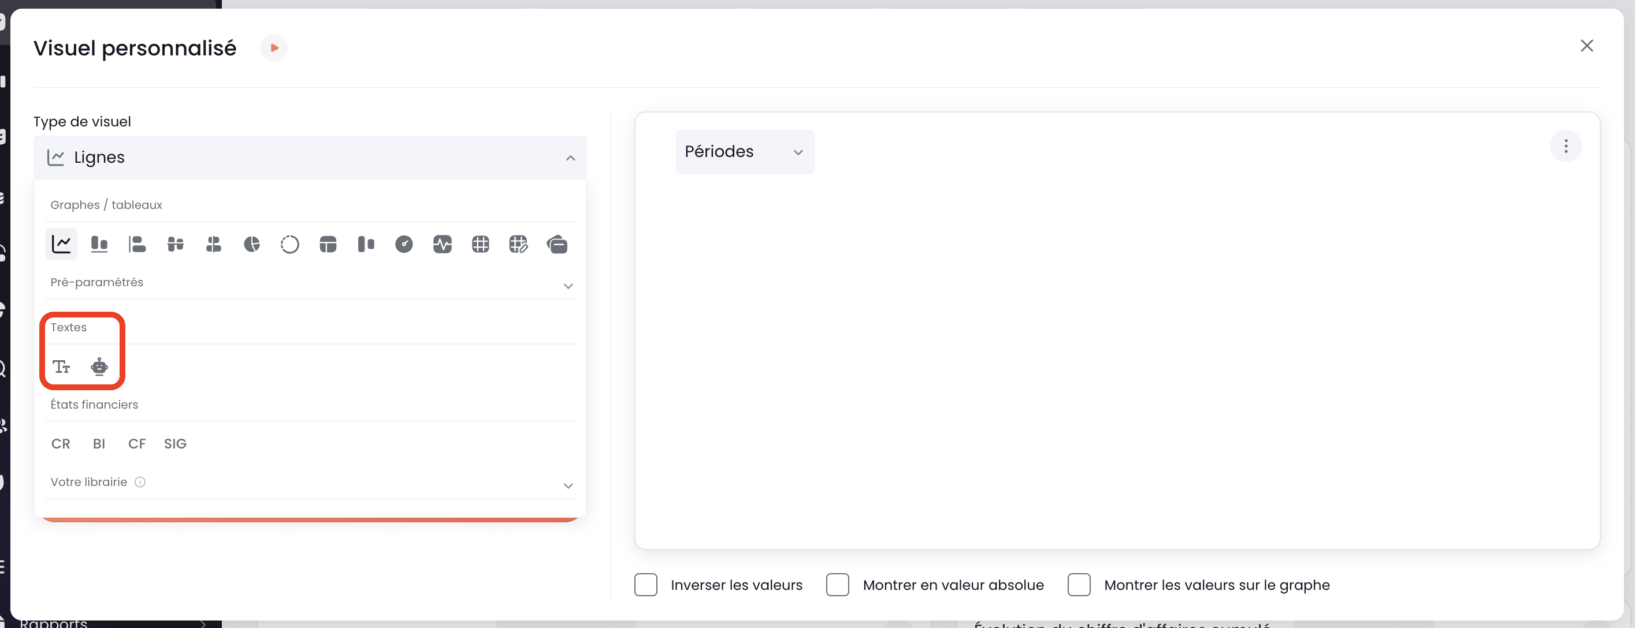1635x628 pixels.
Task: Close the Visuel personnalisé dialog
Action: click(1586, 46)
